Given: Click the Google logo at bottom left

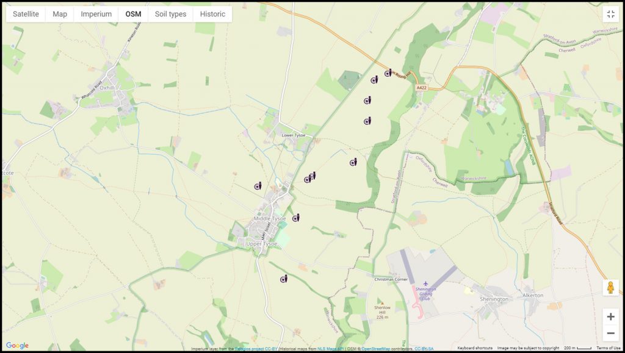Looking at the screenshot, I should coord(16,344).
